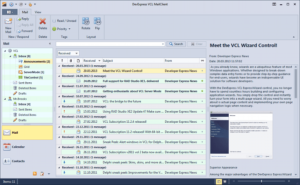
Task: Collapse the Received 24.09.2012 group
Action: pos(59,76)
